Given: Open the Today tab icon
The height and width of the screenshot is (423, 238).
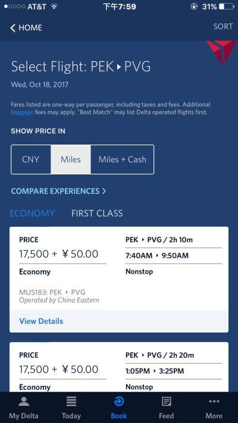Looking at the screenshot, I should tap(71, 402).
